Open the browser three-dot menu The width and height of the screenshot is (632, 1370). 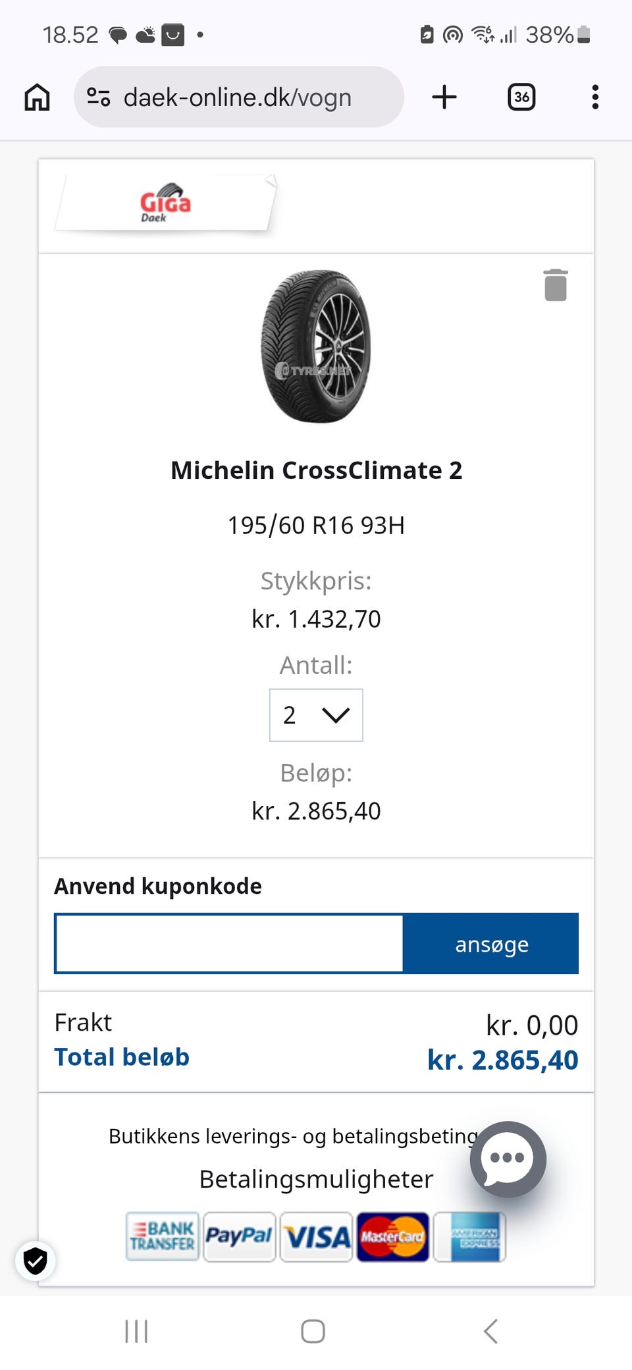594,97
